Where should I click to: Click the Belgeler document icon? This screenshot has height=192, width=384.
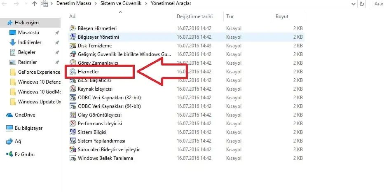[x=12, y=52]
